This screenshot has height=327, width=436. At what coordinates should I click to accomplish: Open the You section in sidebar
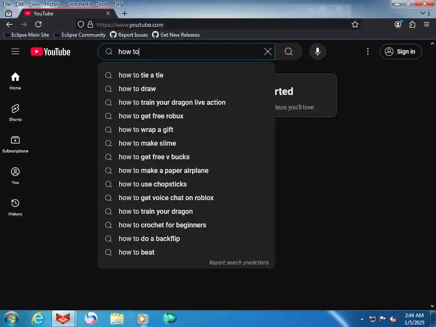pyautogui.click(x=15, y=175)
